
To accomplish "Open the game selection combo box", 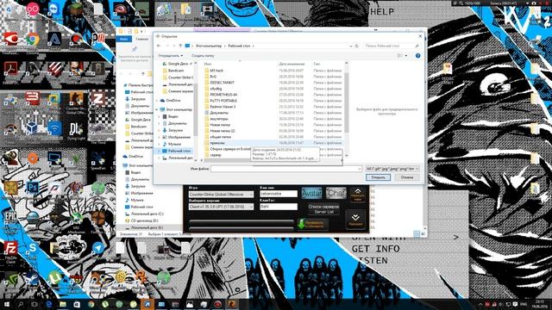I will [221, 195].
